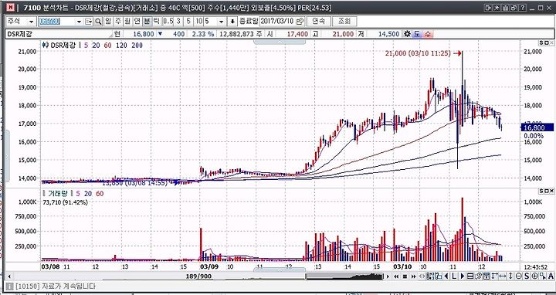Click the title bar link-screen icon
Screen dimensions: 556x295
point(488,8)
